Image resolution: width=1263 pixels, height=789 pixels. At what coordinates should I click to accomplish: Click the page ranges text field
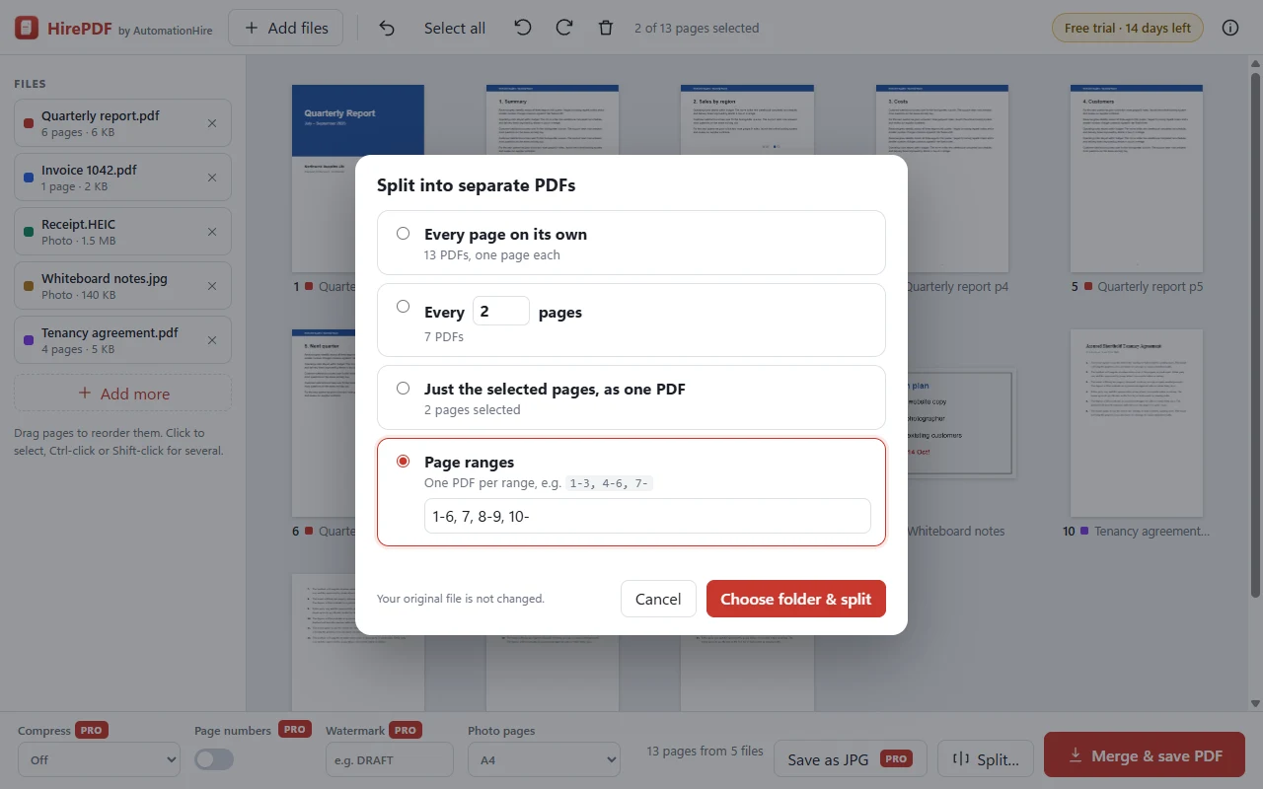647,516
